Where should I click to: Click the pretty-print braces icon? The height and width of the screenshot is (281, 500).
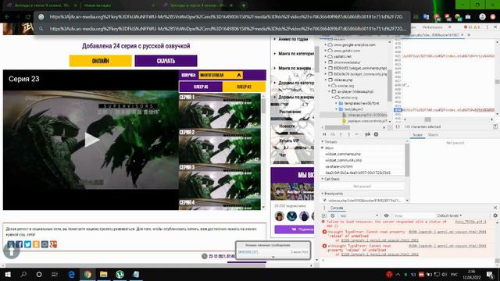(x=398, y=126)
